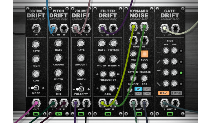Click Gate Drift right output jack
The height and width of the screenshot is (123, 211).
175,103
